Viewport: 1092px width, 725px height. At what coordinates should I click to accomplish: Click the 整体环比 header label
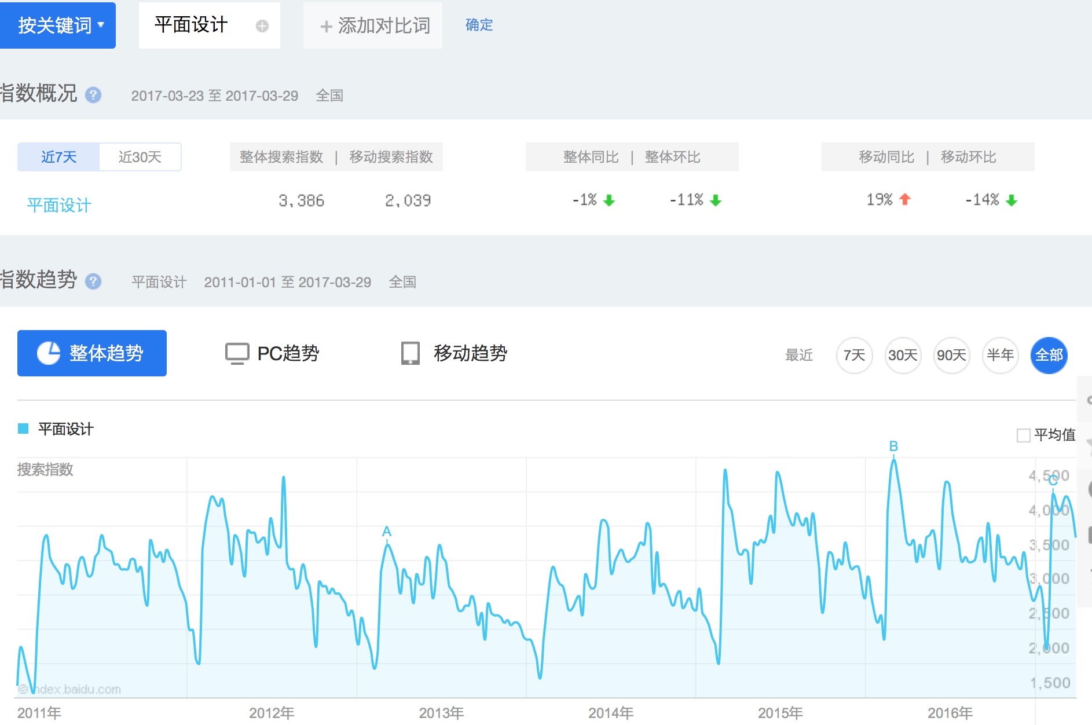[x=673, y=157]
